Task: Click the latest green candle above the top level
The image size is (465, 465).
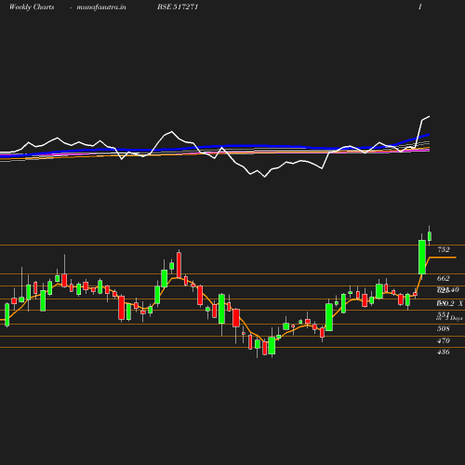Action: click(430, 236)
